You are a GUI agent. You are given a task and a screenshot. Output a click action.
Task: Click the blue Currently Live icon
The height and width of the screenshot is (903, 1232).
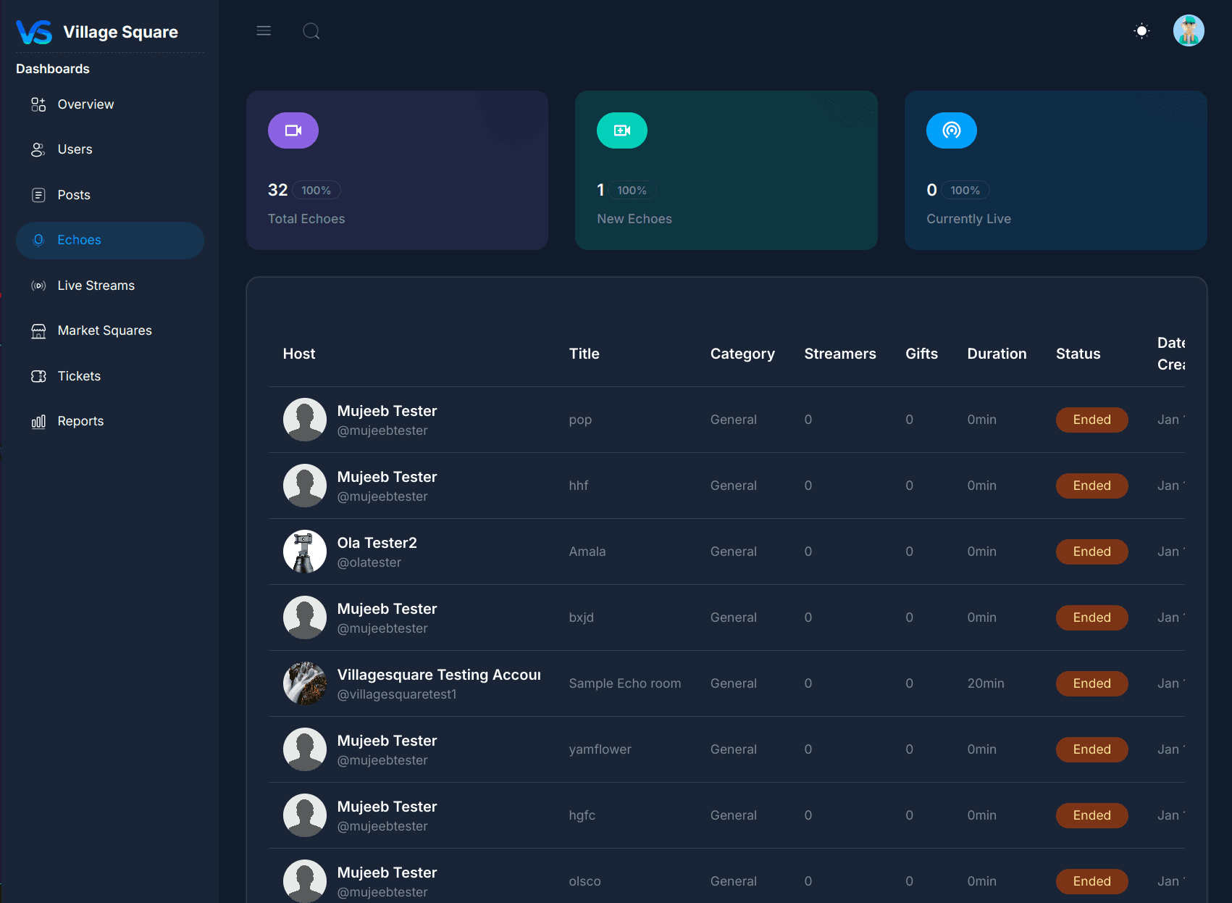click(951, 130)
